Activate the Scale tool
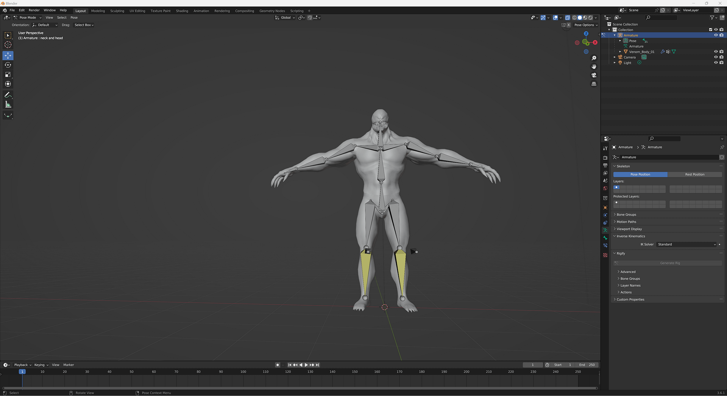The image size is (727, 396). (x=8, y=75)
